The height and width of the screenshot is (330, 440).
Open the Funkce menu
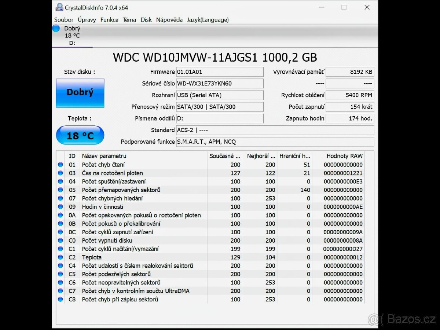click(109, 20)
